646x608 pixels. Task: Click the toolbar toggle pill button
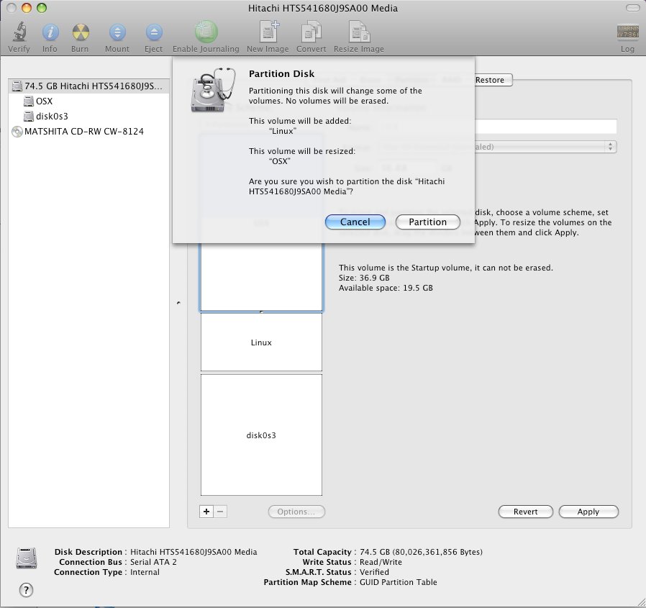632,8
